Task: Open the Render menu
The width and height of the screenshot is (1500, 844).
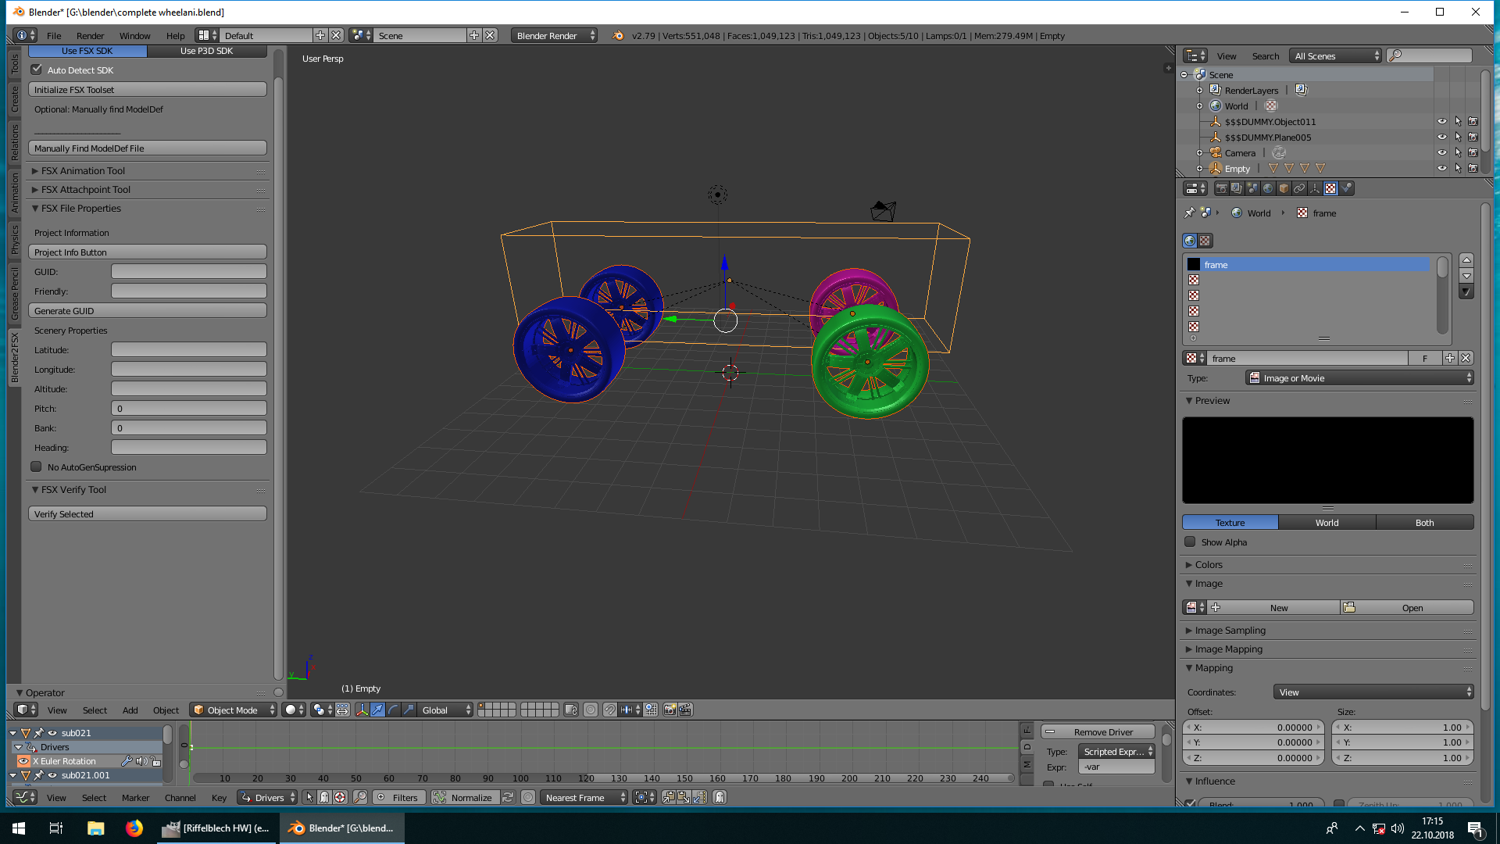Action: coord(90,35)
